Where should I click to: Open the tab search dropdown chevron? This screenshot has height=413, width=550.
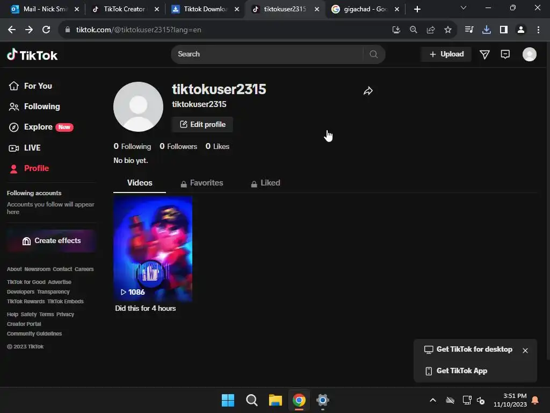tap(464, 8)
